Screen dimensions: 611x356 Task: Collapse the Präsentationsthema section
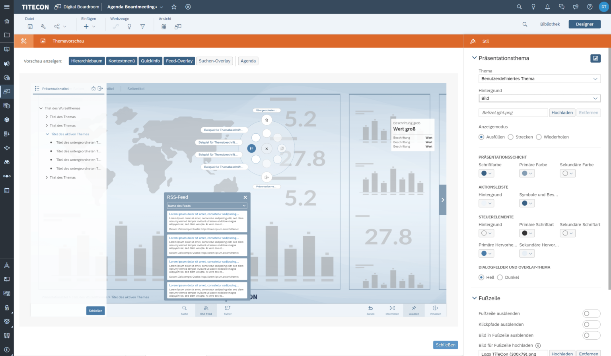point(474,58)
